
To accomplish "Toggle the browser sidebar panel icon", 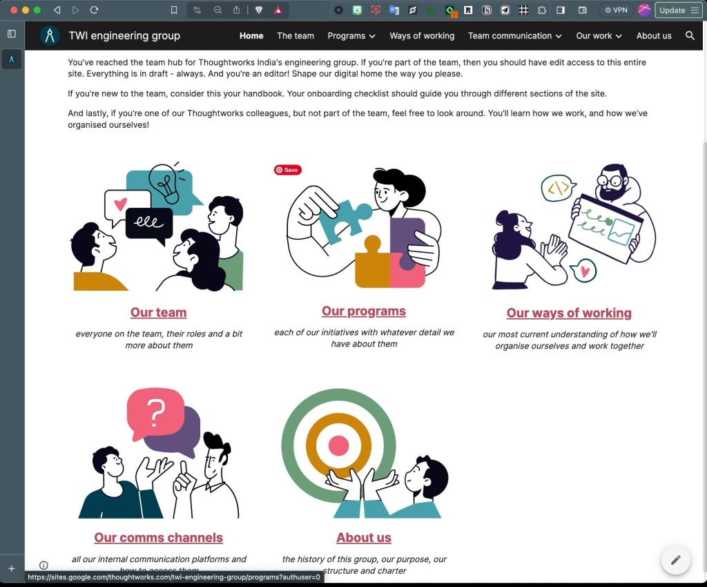I will (x=12, y=34).
